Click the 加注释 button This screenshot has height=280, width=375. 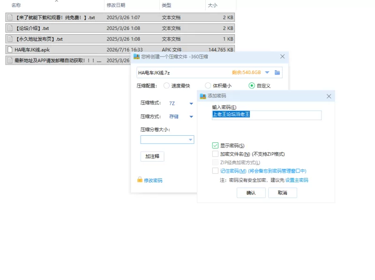152,156
